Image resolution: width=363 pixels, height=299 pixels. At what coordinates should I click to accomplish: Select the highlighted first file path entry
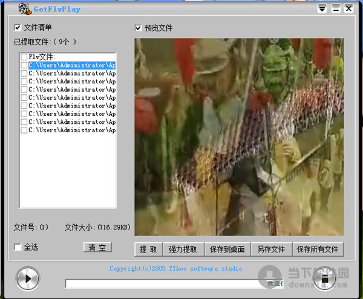pyautogui.click(x=72, y=65)
